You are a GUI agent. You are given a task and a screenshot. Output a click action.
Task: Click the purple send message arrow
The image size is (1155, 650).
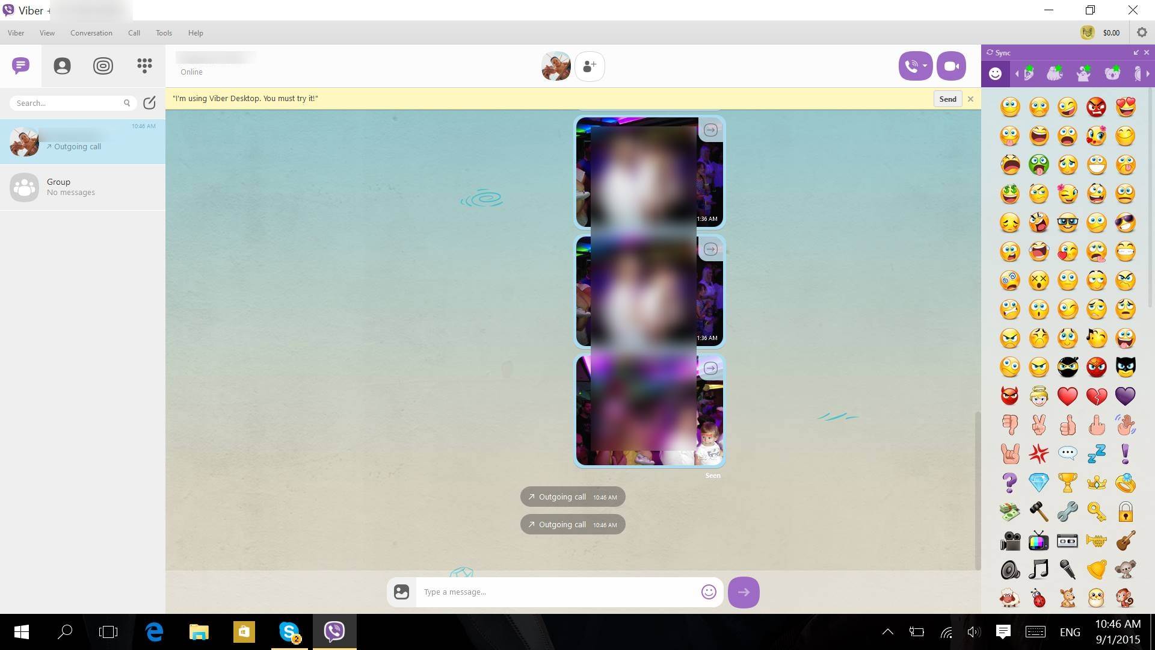pos(744,592)
